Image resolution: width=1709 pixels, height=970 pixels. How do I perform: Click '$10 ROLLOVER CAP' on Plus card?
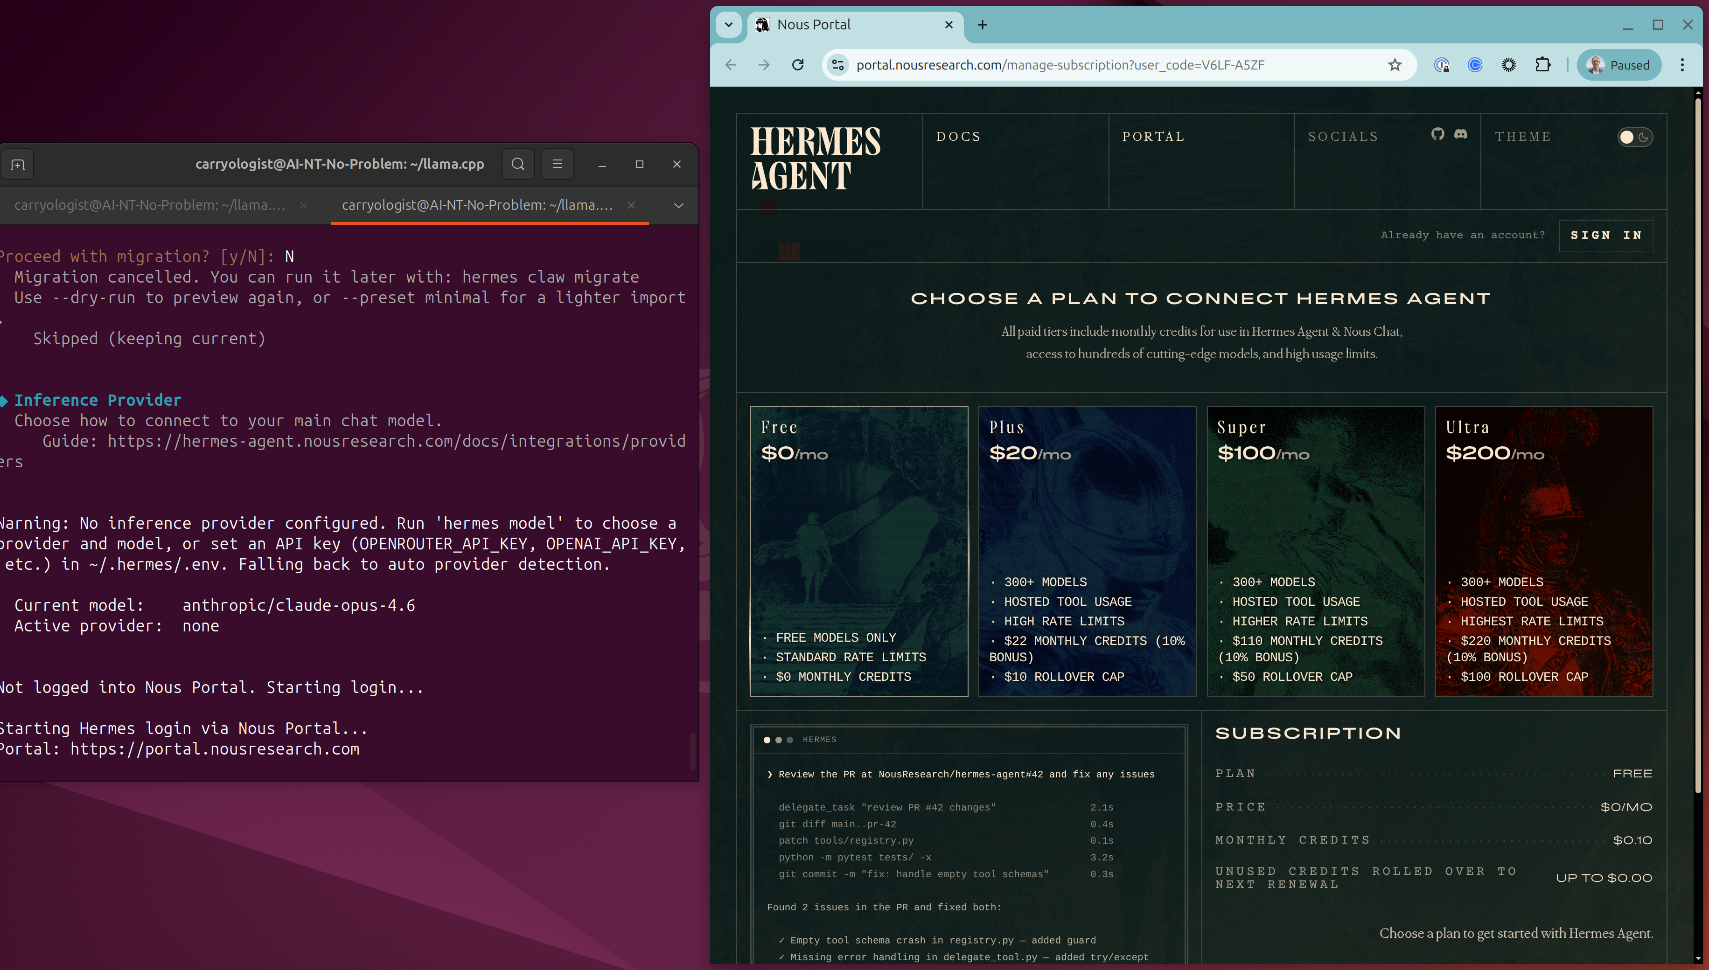[x=1064, y=676]
